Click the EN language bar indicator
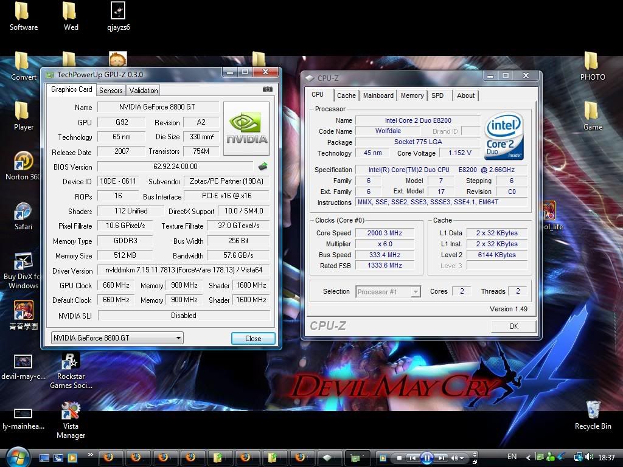Viewport: 623px width, 467px height. click(512, 457)
